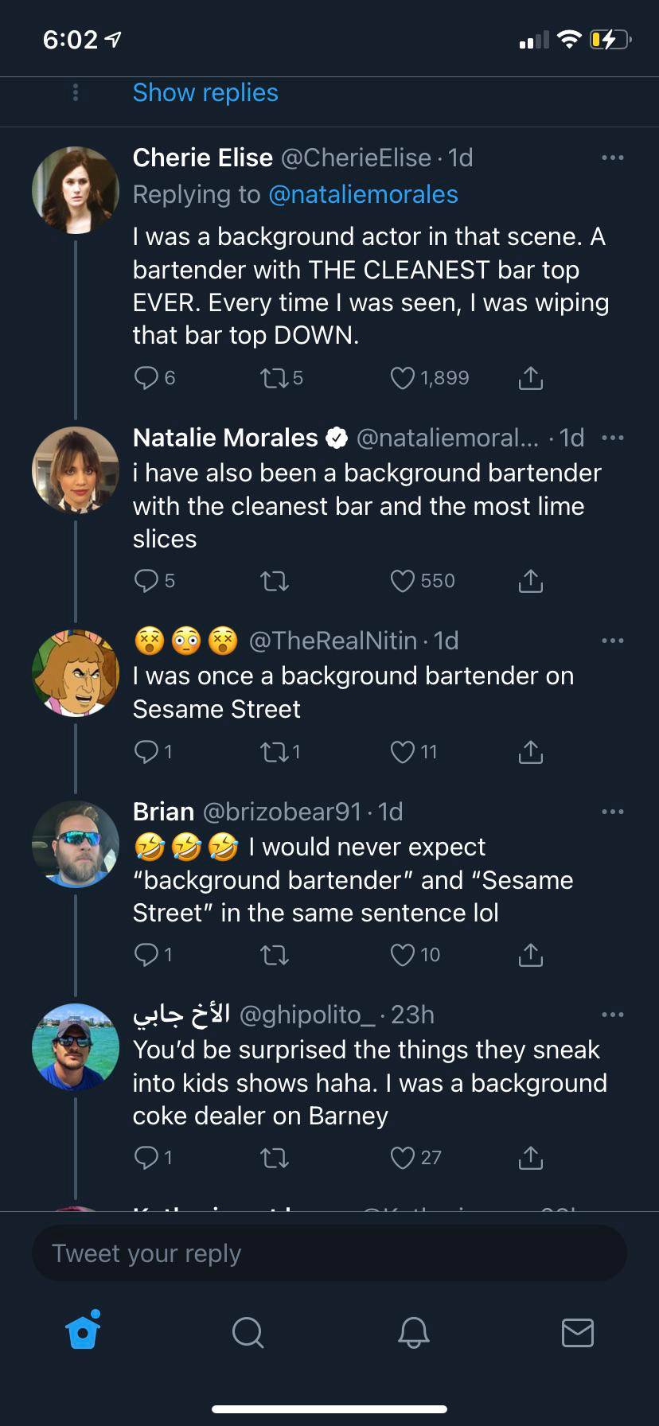Viewport: 659px width, 1426px height.
Task: Like @ghipolito_'s Barney tweet
Action: [x=403, y=1158]
